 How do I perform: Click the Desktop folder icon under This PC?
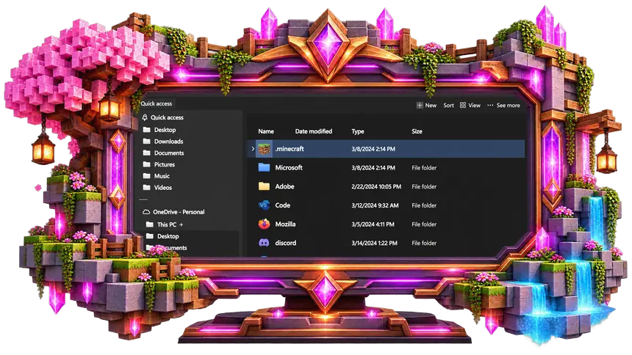tap(149, 236)
